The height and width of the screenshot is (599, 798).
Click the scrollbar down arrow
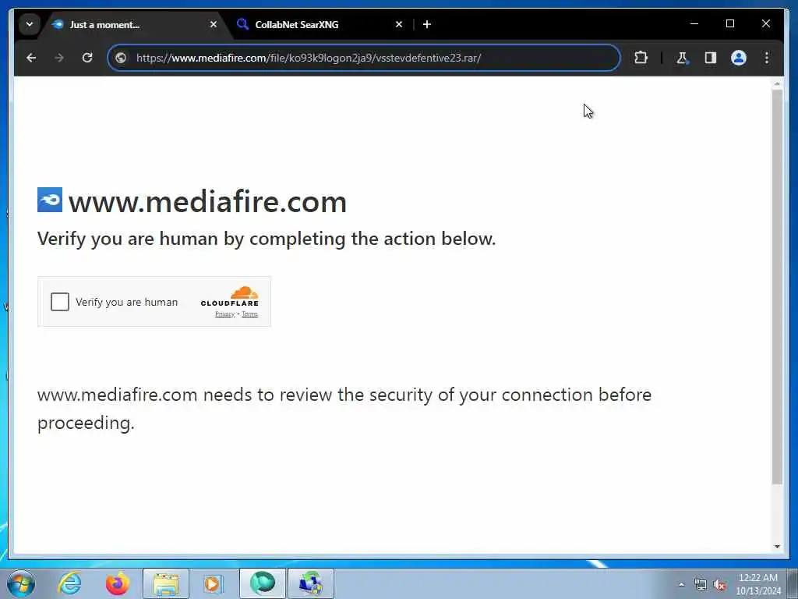pyautogui.click(x=777, y=547)
